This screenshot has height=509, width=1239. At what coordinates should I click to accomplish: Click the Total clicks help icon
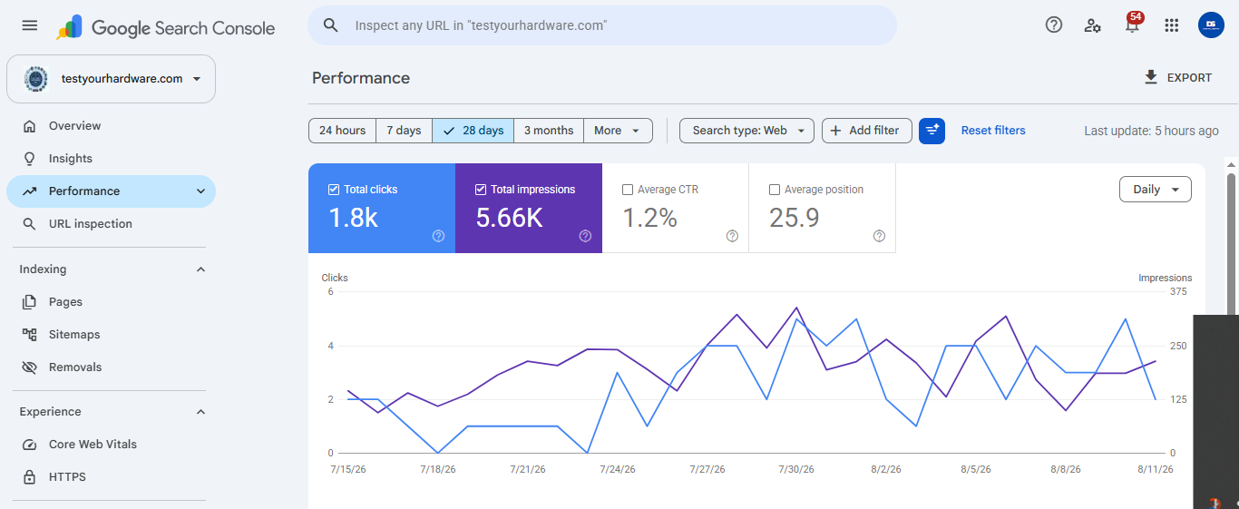pos(439,236)
